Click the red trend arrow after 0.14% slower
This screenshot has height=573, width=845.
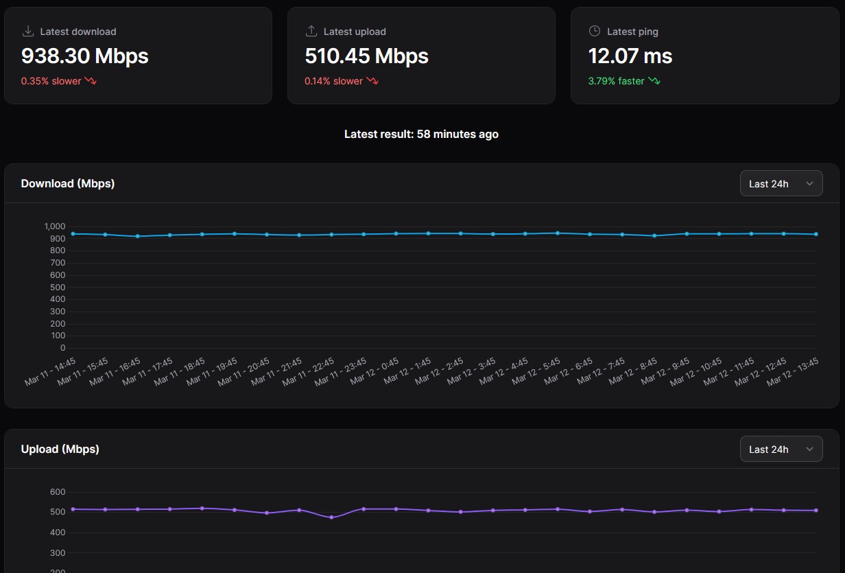click(x=372, y=81)
